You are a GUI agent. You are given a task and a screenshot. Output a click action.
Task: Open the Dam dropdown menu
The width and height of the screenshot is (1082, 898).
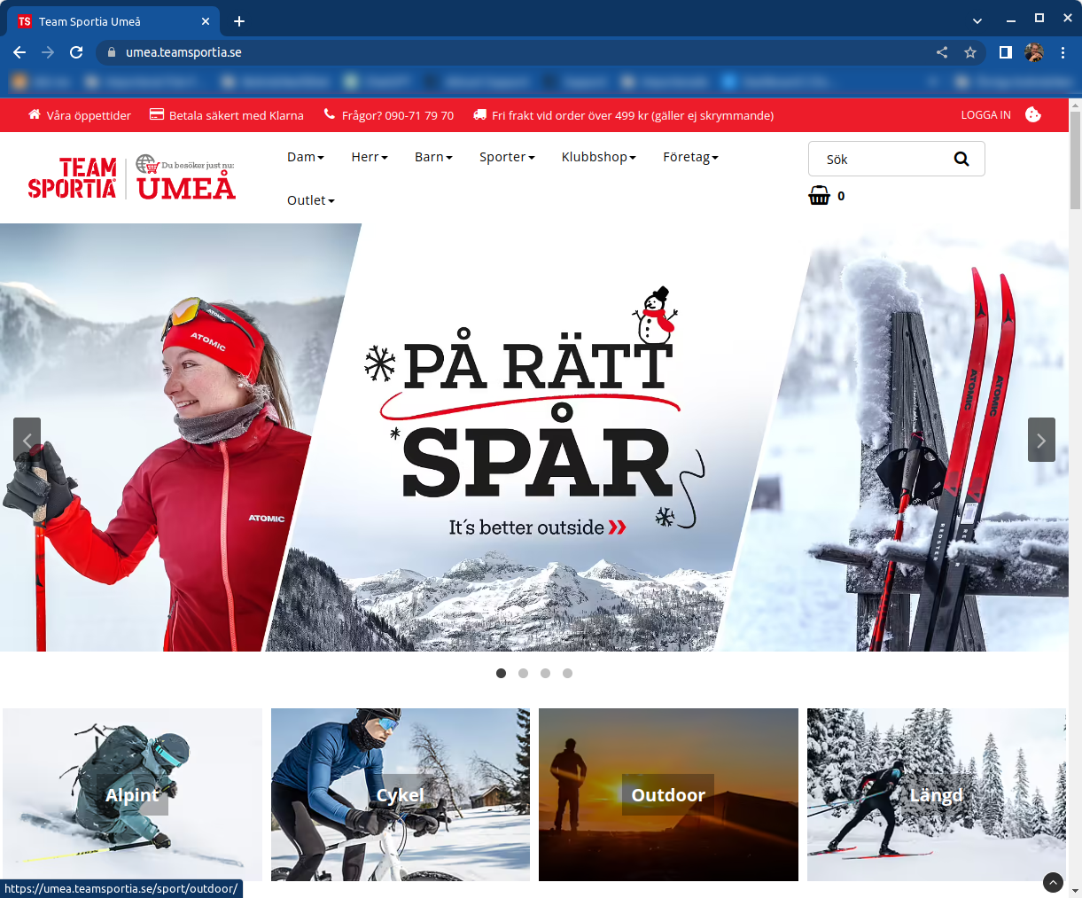pos(305,157)
